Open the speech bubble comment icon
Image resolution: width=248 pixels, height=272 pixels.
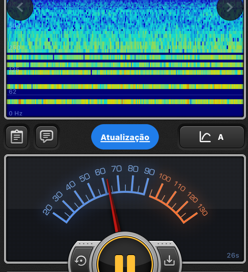tap(46, 137)
